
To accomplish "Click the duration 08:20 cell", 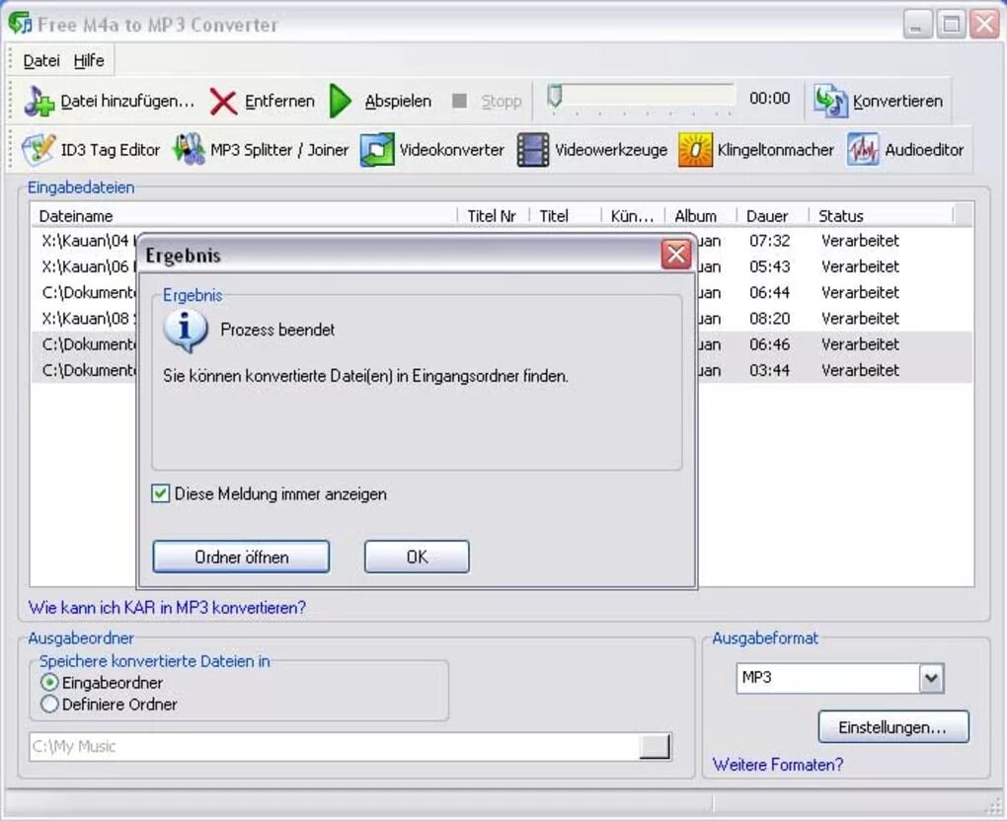I will click(769, 319).
